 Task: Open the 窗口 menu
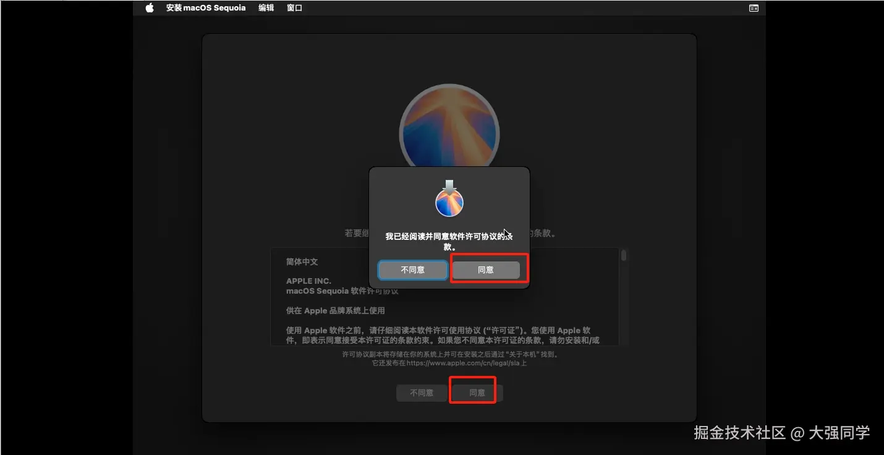coord(295,8)
